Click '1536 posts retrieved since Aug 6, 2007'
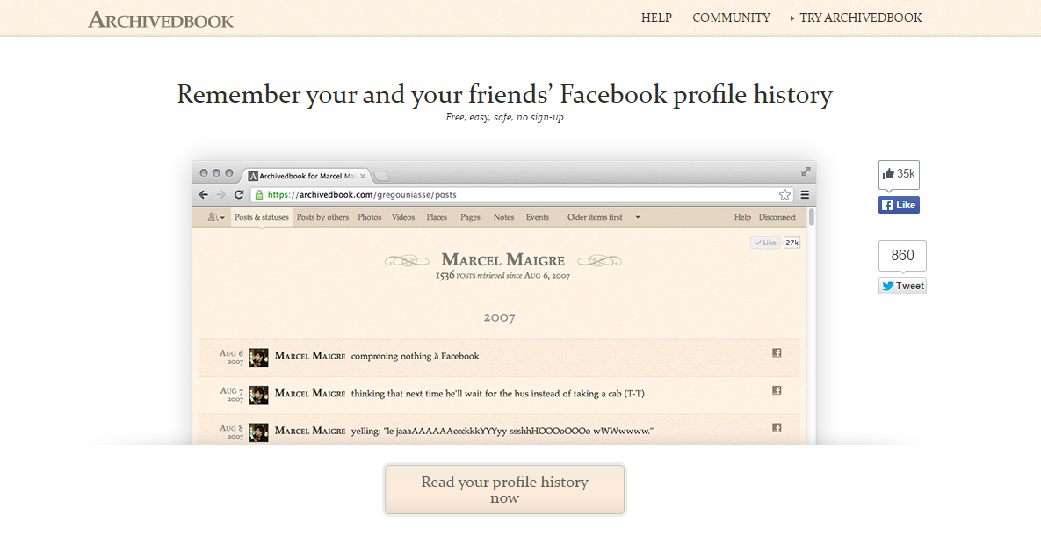The height and width of the screenshot is (559, 1041). tap(502, 275)
